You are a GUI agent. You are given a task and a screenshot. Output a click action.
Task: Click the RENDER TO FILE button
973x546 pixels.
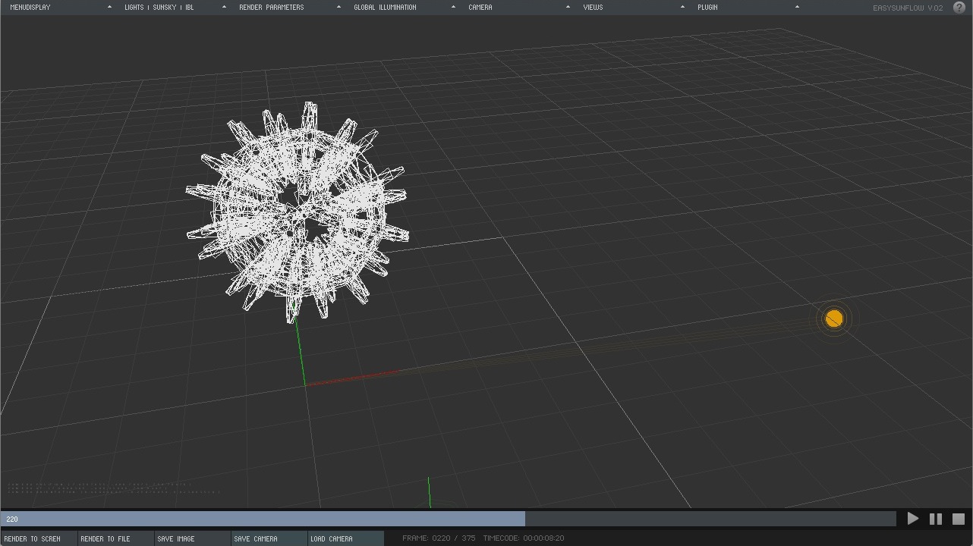[x=115, y=538]
